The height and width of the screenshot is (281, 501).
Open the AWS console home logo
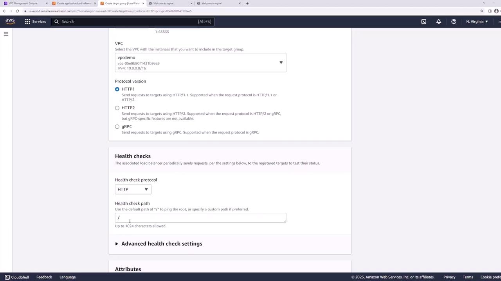10,21
